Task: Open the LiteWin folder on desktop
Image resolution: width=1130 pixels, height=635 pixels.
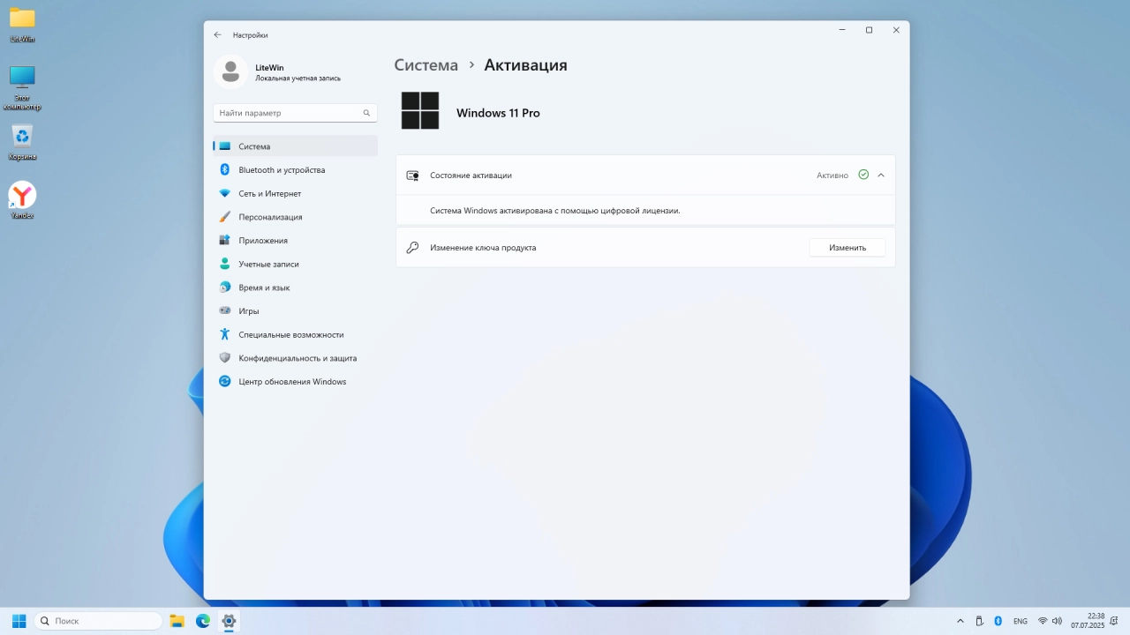Action: point(22,24)
